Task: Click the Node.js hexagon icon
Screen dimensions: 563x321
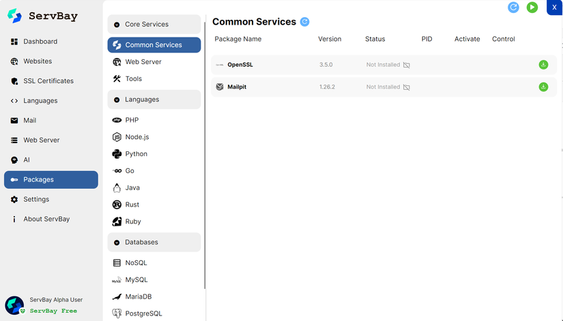Action: pyautogui.click(x=117, y=137)
